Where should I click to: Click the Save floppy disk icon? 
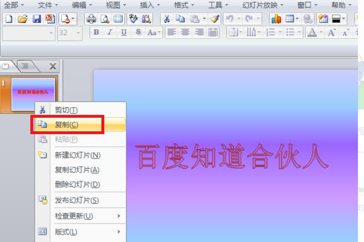tap(36, 19)
